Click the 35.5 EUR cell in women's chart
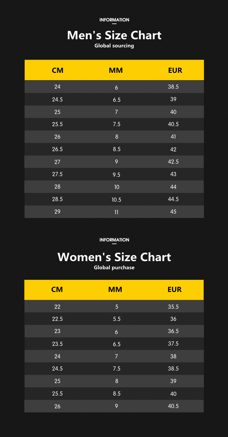The height and width of the screenshot is (437, 228). [173, 307]
